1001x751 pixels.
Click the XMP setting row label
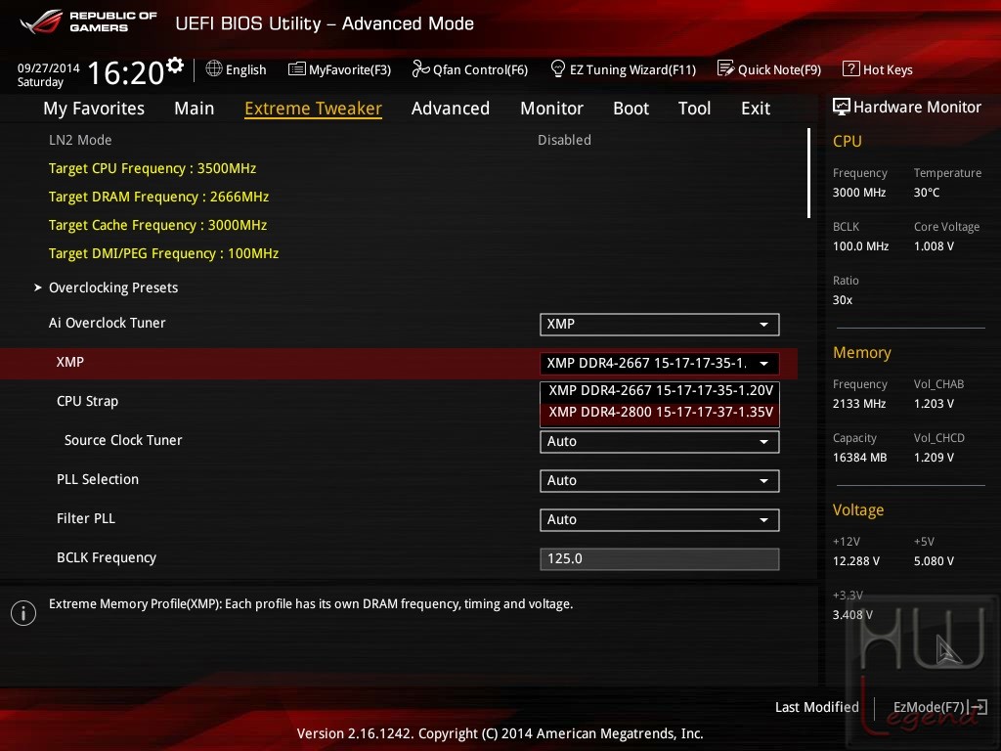click(x=70, y=362)
